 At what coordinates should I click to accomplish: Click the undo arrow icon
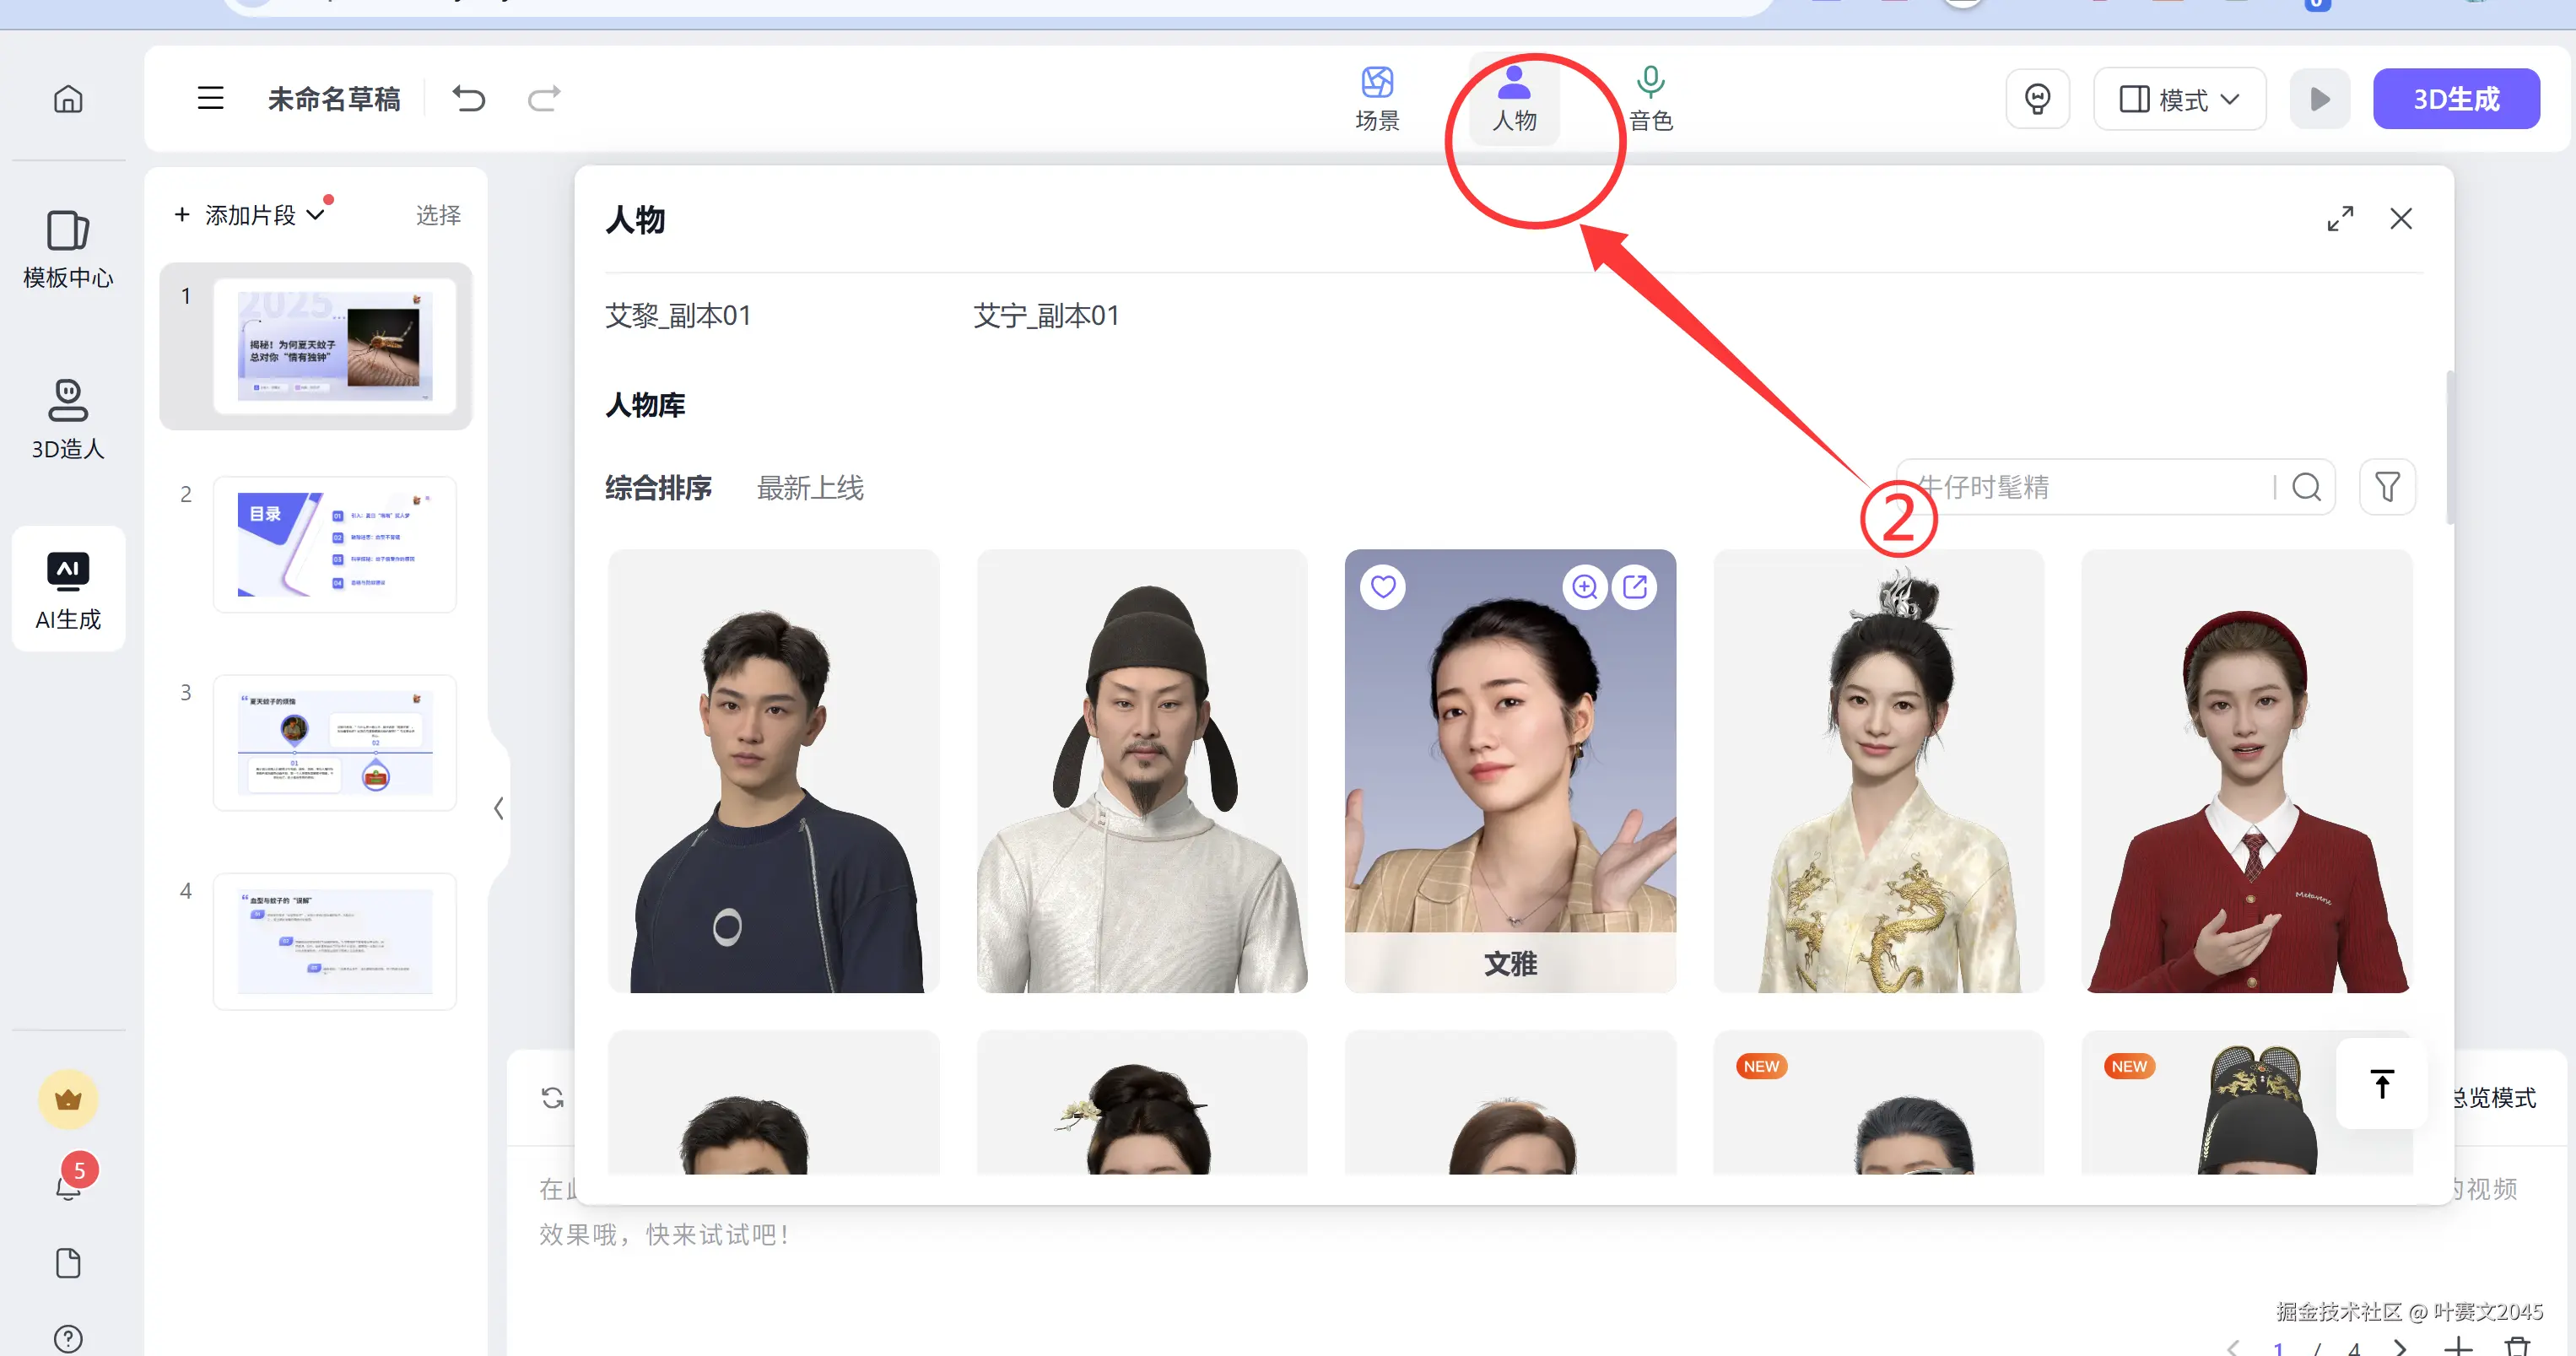(x=468, y=98)
